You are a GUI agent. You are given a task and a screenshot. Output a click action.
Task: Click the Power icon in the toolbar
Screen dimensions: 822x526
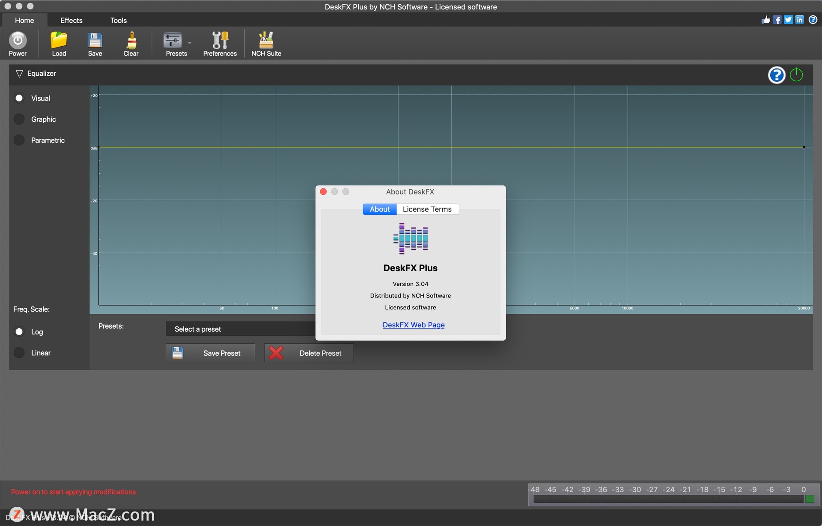(18, 40)
